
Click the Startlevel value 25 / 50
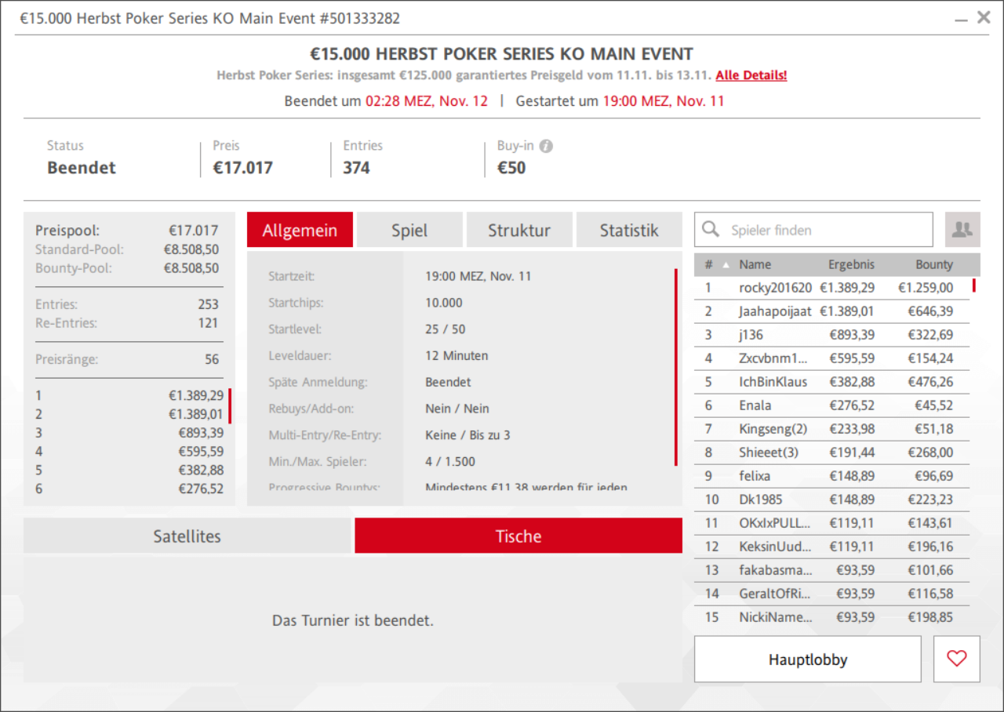(446, 329)
